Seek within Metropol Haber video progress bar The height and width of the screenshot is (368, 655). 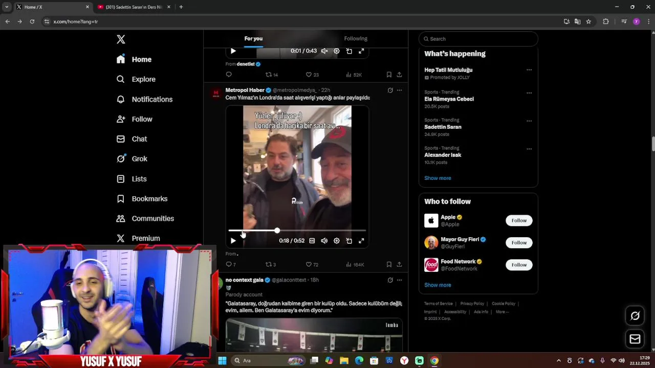click(x=297, y=231)
